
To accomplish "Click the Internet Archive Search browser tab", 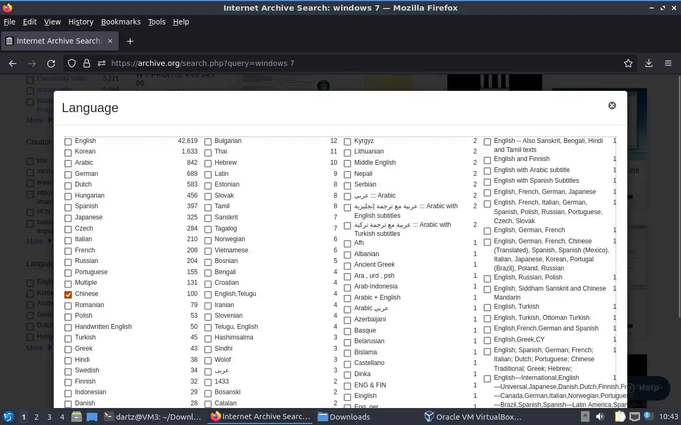I will point(59,41).
